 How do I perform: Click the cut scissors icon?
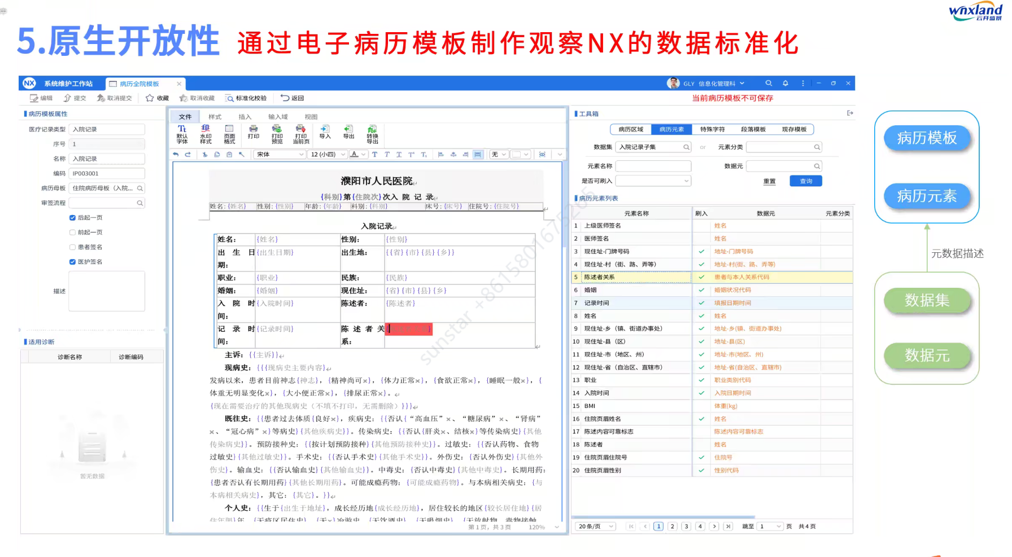pyautogui.click(x=204, y=155)
